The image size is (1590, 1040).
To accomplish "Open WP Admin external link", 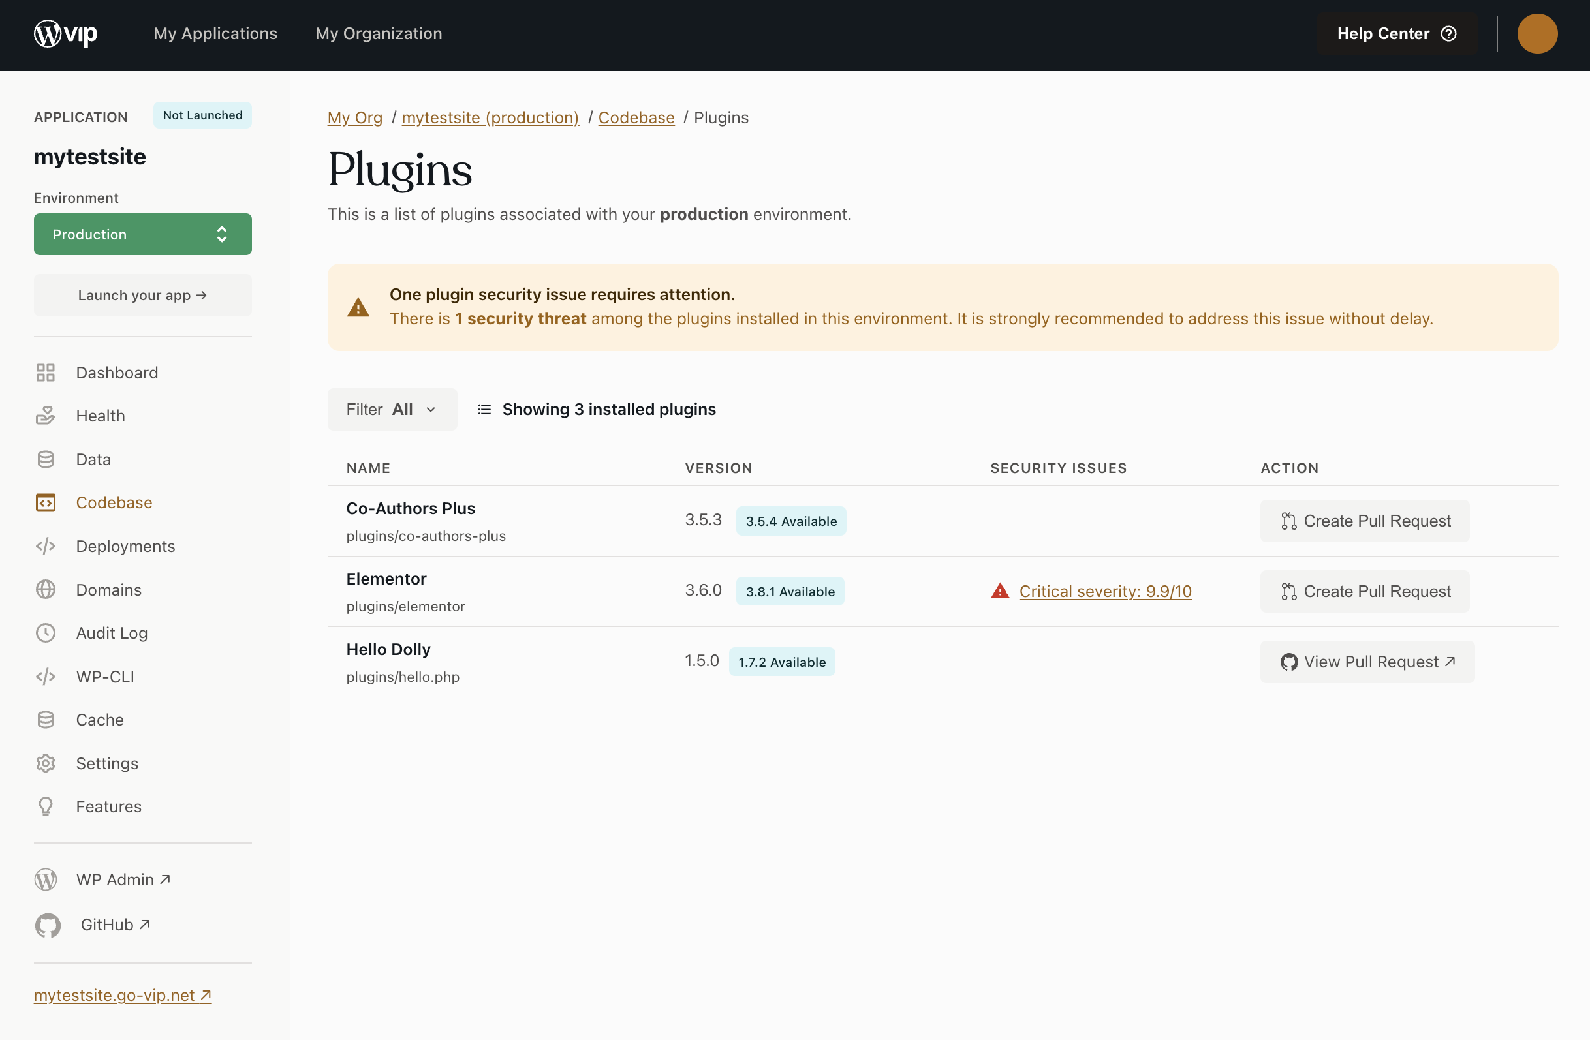I will 123,879.
